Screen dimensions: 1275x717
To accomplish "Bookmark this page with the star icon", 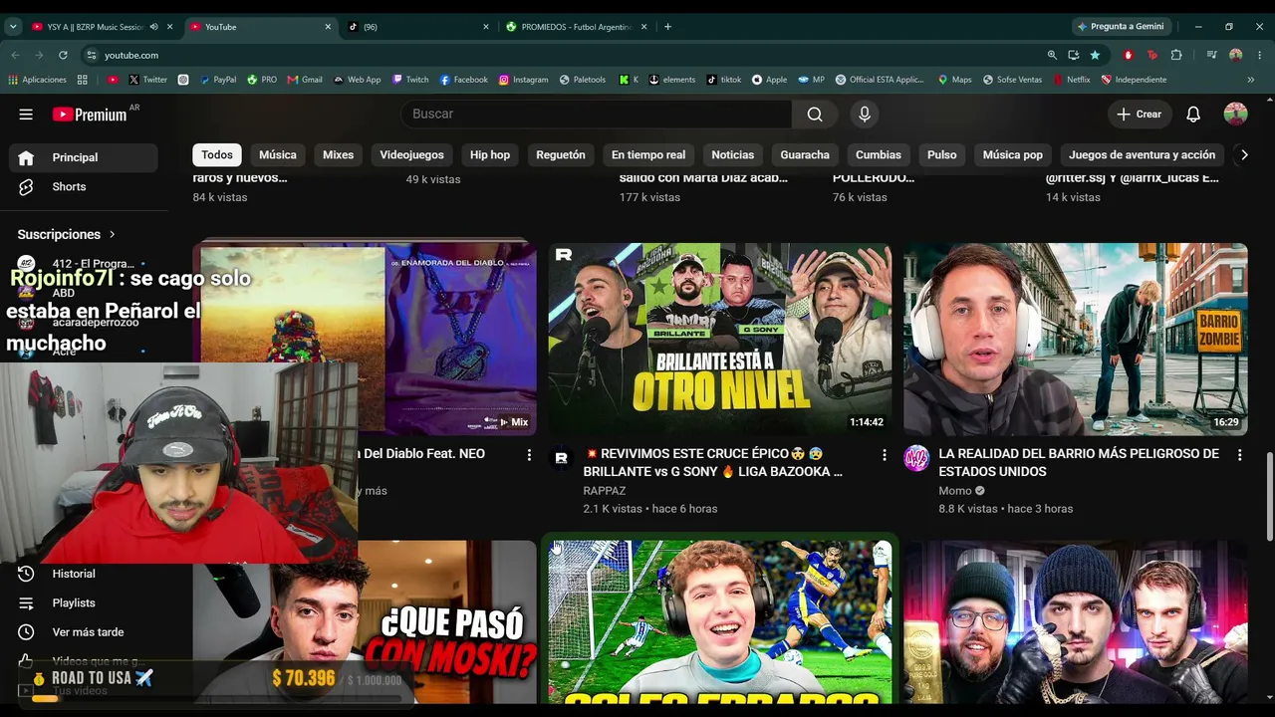I will pos(1096,55).
